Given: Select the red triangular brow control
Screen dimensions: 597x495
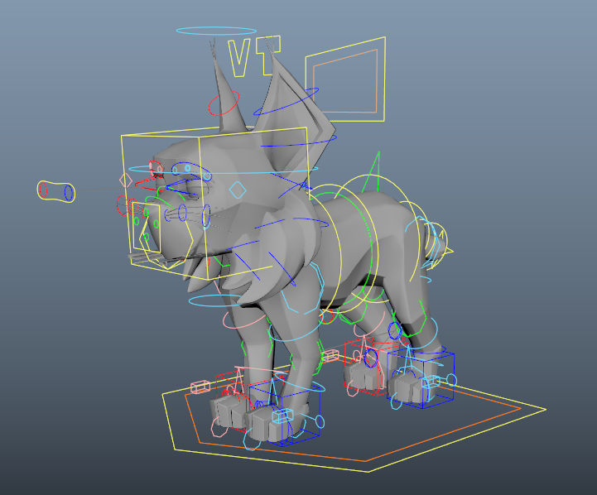Looking at the screenshot, I should pos(147,184).
